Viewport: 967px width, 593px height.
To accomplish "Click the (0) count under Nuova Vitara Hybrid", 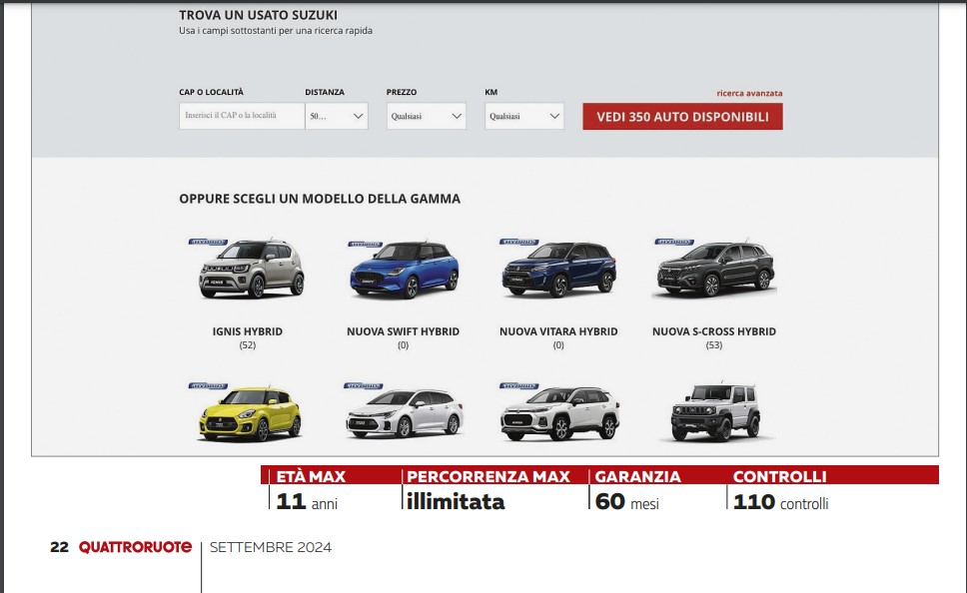I will click(558, 345).
